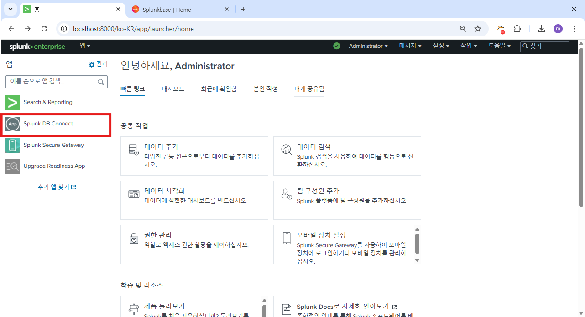
Task: Switch to the 최근에 확인함 tab
Action: (219, 89)
